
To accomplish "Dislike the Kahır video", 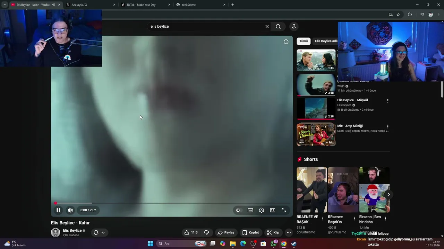I will click(x=206, y=232).
